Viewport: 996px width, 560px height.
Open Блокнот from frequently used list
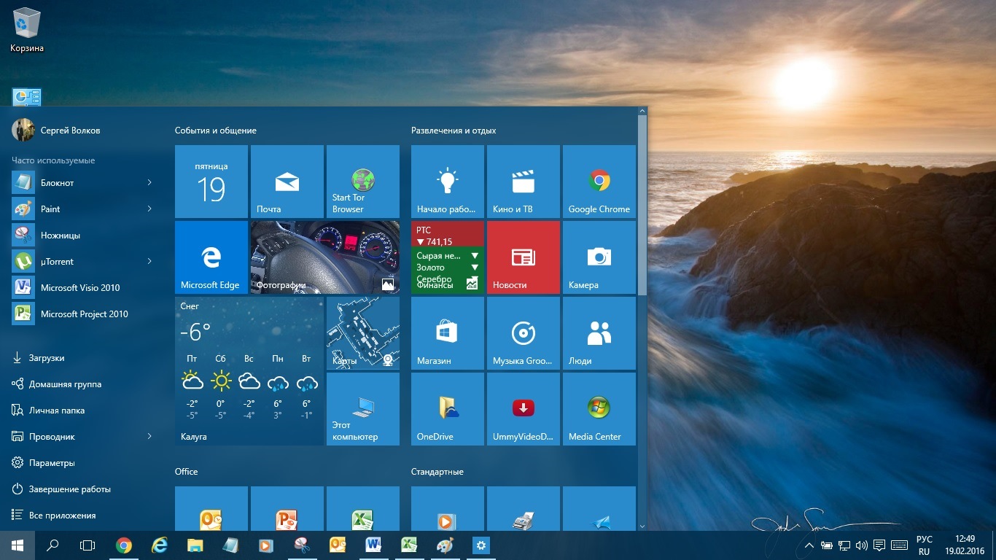click(83, 182)
